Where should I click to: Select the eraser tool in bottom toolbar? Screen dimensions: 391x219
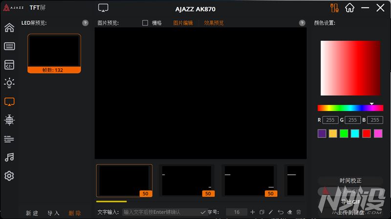[289, 212]
